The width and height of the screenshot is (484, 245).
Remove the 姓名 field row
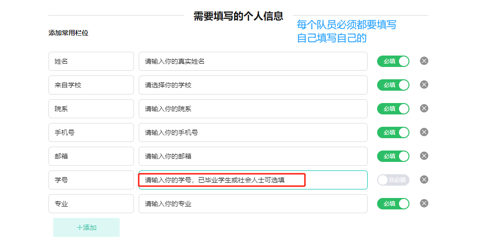pyautogui.click(x=424, y=61)
